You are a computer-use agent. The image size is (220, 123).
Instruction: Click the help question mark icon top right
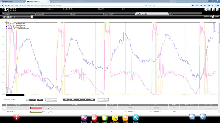pos(210,10)
